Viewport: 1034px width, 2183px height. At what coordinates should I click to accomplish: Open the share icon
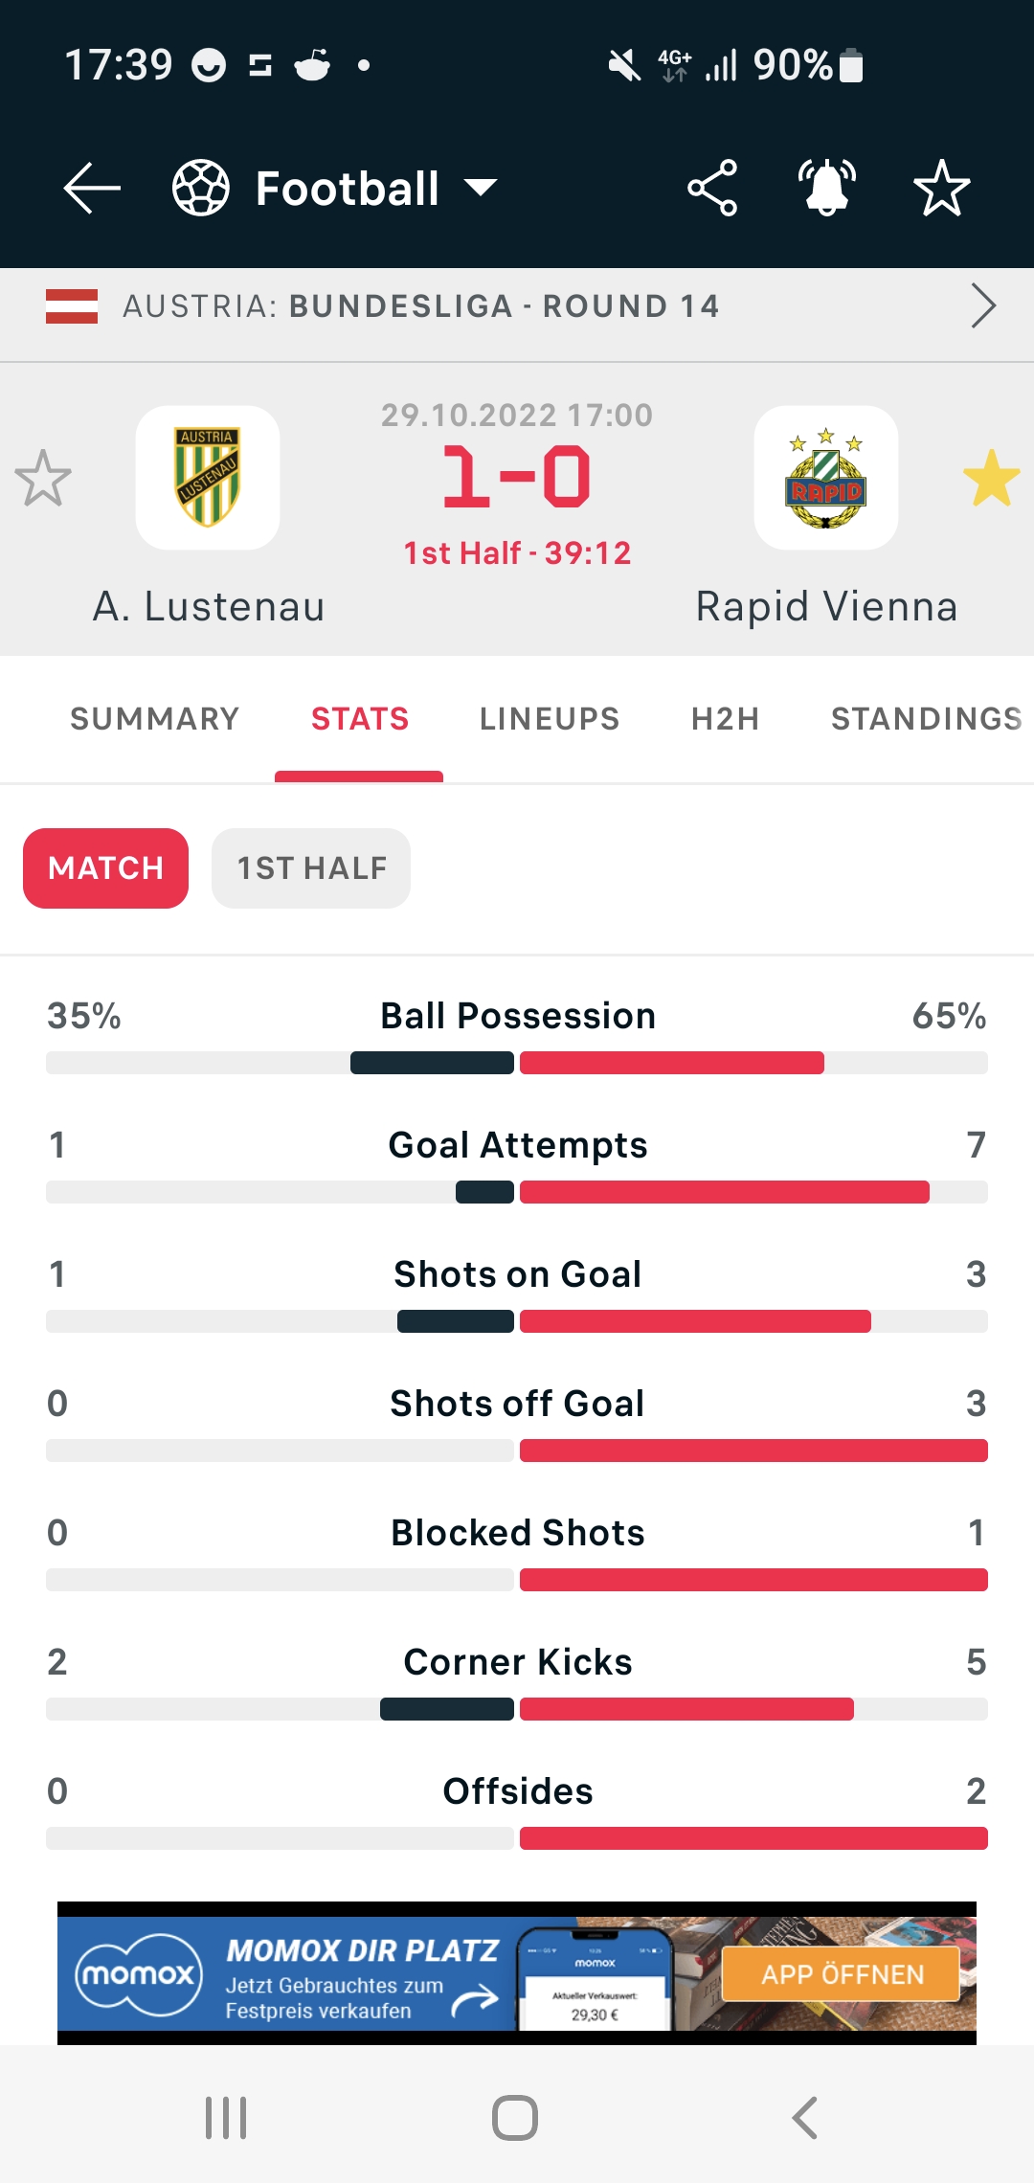pos(712,188)
